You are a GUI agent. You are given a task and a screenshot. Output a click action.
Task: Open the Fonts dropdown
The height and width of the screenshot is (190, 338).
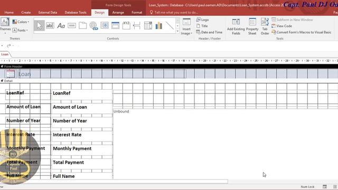(20, 31)
